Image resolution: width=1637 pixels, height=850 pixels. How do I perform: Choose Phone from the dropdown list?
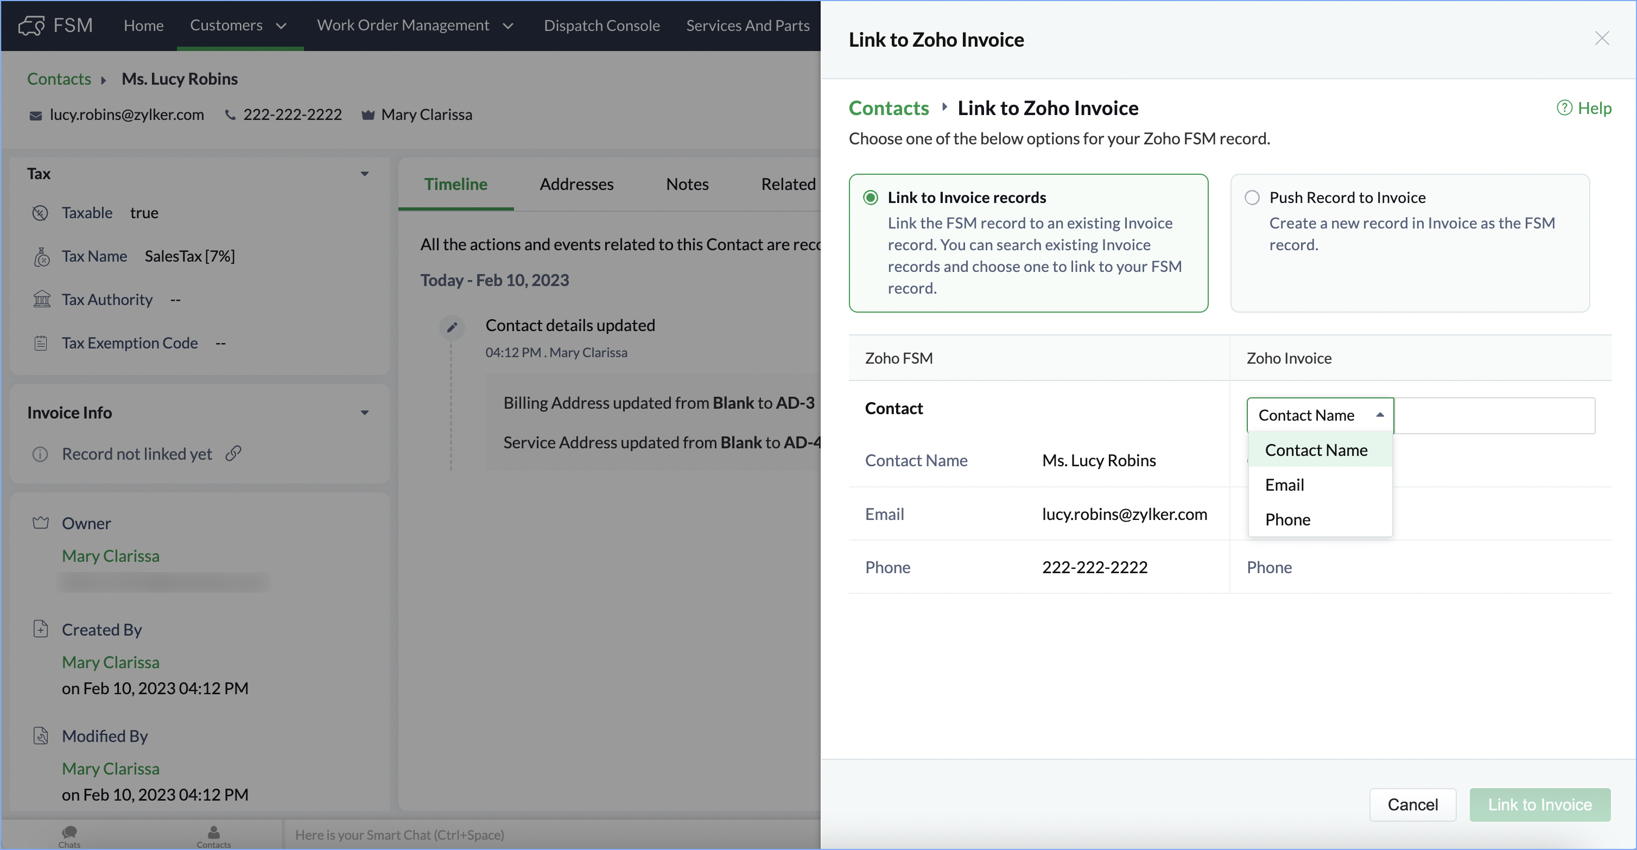[1320, 519]
